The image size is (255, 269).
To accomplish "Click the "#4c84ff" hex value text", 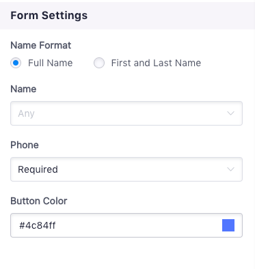I will point(38,225).
